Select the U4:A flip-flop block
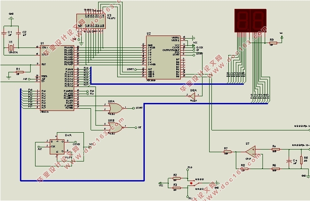The width and height of the screenshot is (310, 201). pos(57,147)
